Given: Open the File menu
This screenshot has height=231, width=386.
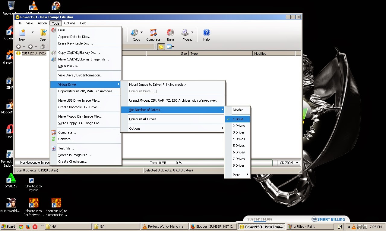Looking at the screenshot, I should click(19, 23).
